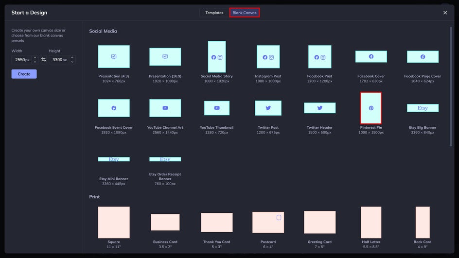Click the "Social Media" section heading

click(x=103, y=31)
